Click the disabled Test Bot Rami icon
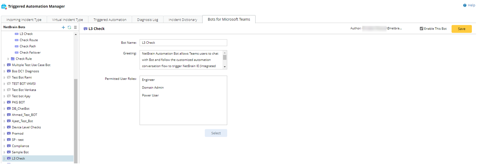Viewport: 484px width, 165px height. point(9,78)
